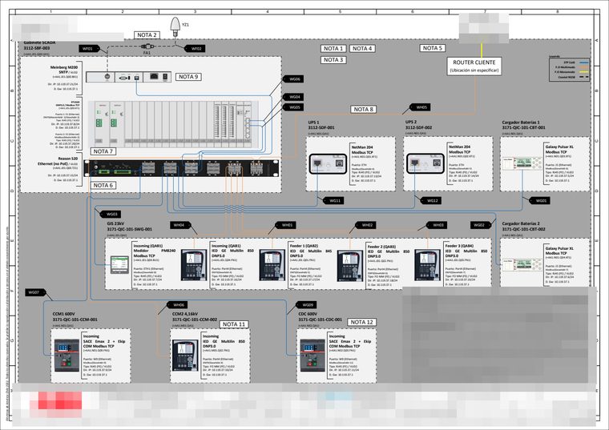Click the Incoming (QAB1) Multilin 850 relay image
This screenshot has height=430, width=609.
tap(194, 265)
